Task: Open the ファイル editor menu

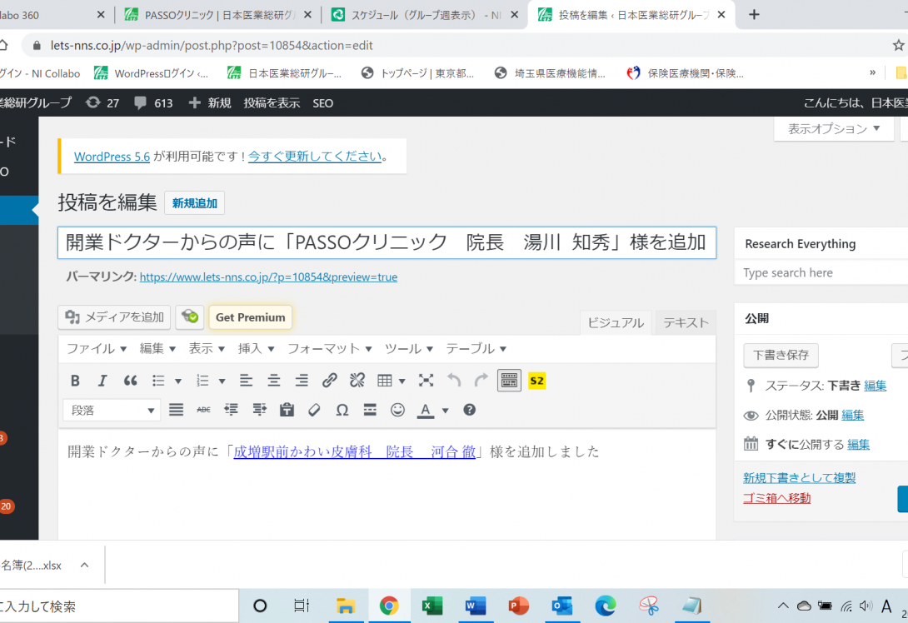Action: point(96,348)
